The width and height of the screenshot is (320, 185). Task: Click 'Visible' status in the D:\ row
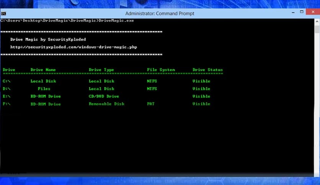[201, 89]
